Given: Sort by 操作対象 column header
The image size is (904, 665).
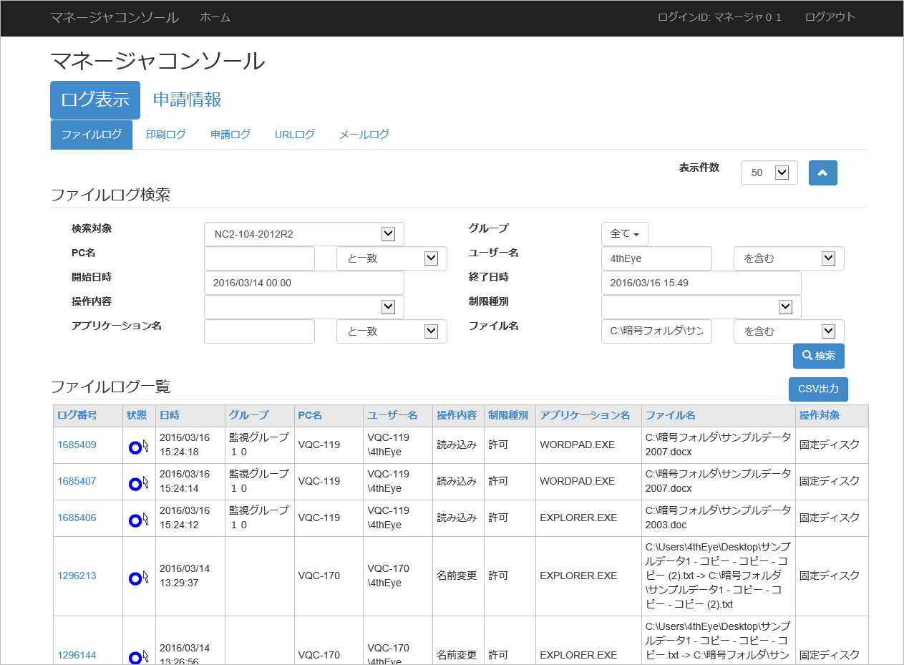Looking at the screenshot, I should pyautogui.click(x=820, y=415).
